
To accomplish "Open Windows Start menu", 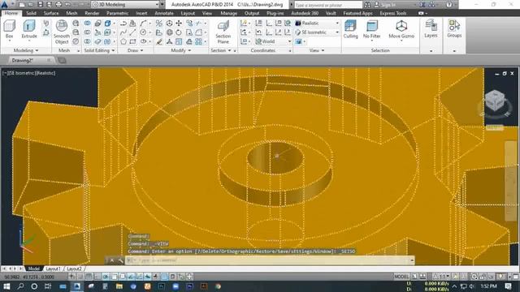I will pyautogui.click(x=6, y=286).
